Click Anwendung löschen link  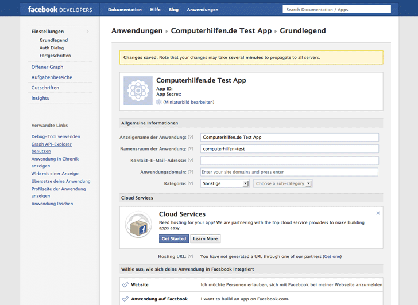pyautogui.click(x=52, y=204)
